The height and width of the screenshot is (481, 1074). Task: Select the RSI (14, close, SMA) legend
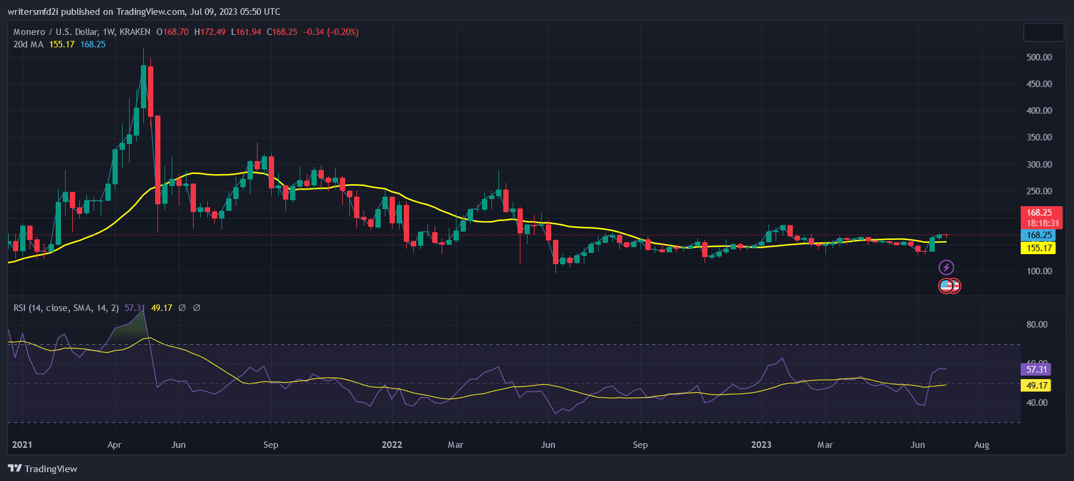[x=66, y=308]
